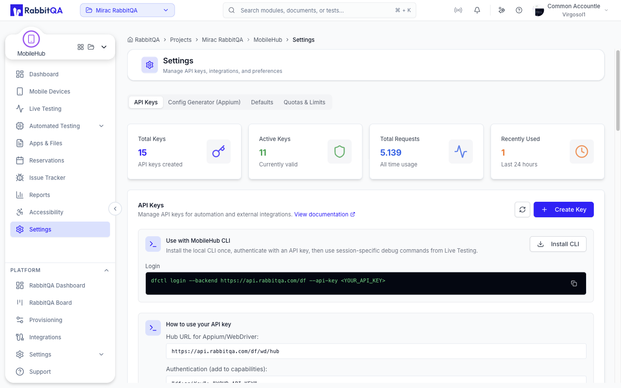This screenshot has height=388, width=621.
Task: Click the folder icon beside MobileHub
Action: [x=91, y=47]
